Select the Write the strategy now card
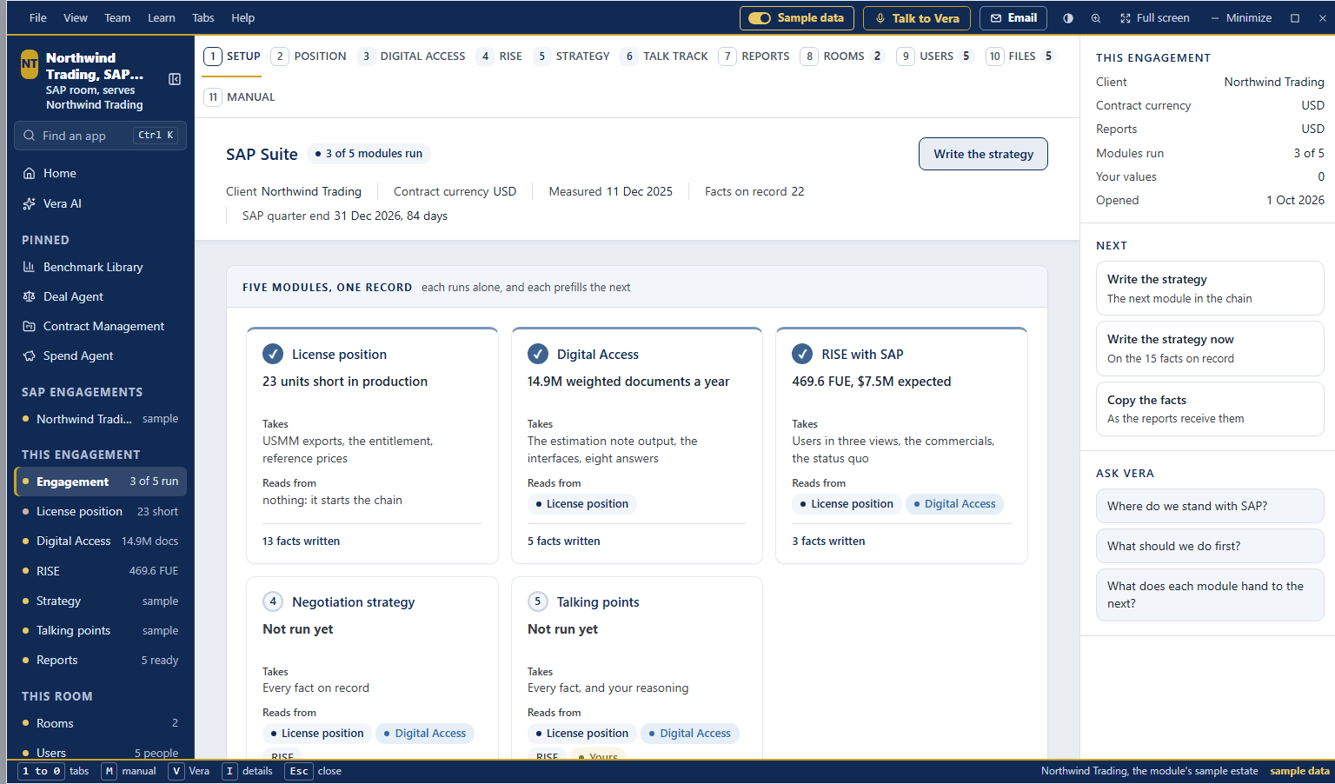The height and width of the screenshot is (784, 1335). (x=1210, y=349)
